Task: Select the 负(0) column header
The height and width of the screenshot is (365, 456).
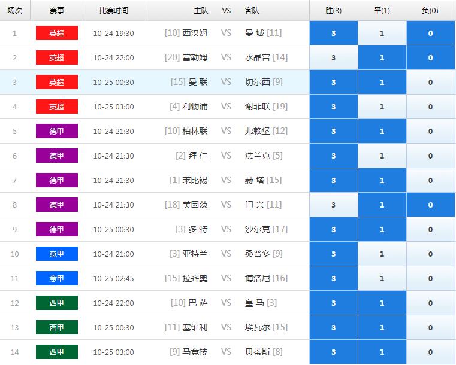Action: (431, 10)
